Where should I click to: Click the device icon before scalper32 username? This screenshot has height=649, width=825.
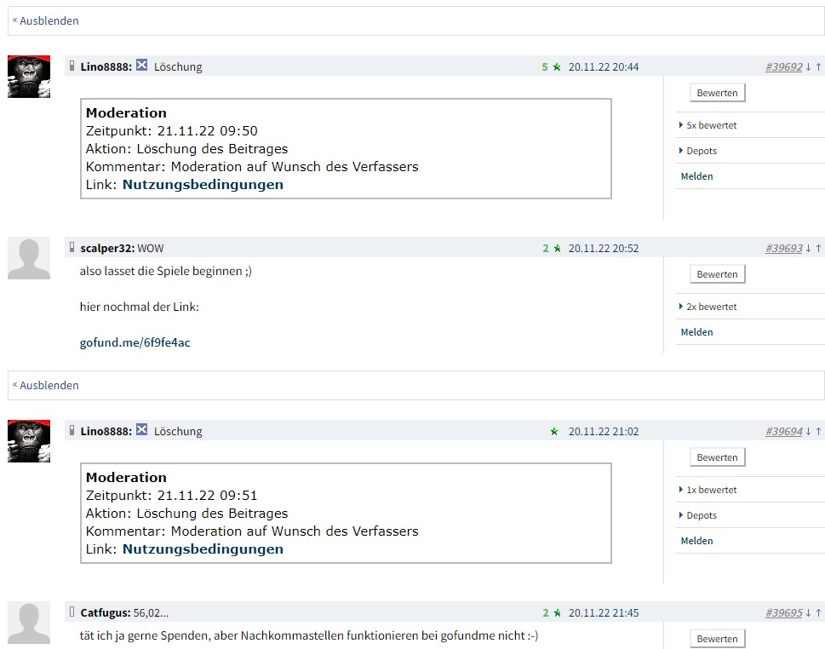[71, 248]
